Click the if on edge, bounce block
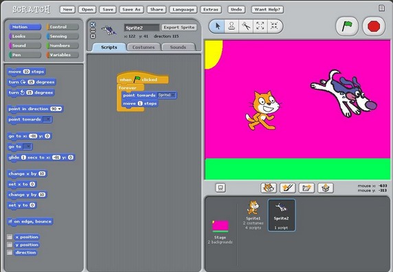The width and height of the screenshot is (393, 272). click(30, 222)
